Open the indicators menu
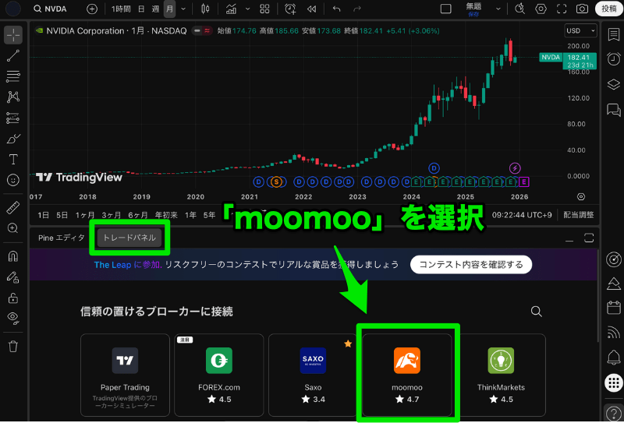 [231, 9]
